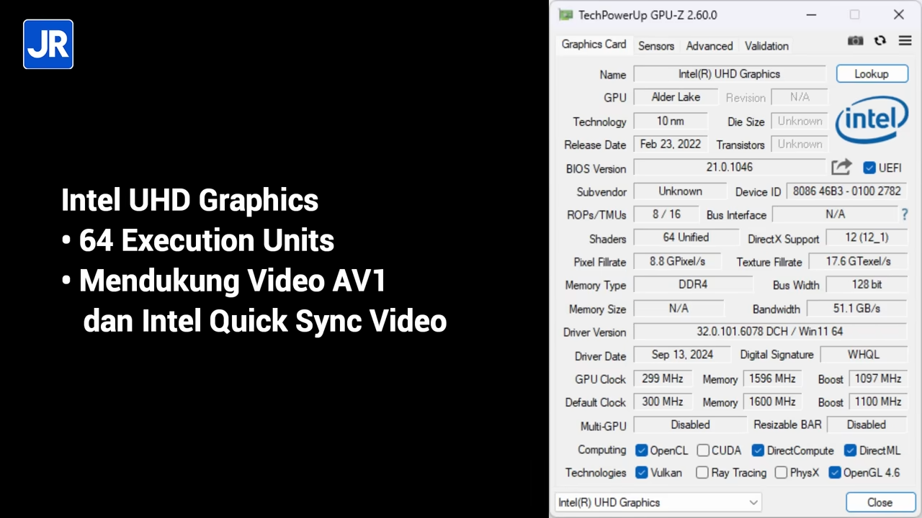Click the Lookup button
The height and width of the screenshot is (518, 922).
tap(872, 74)
